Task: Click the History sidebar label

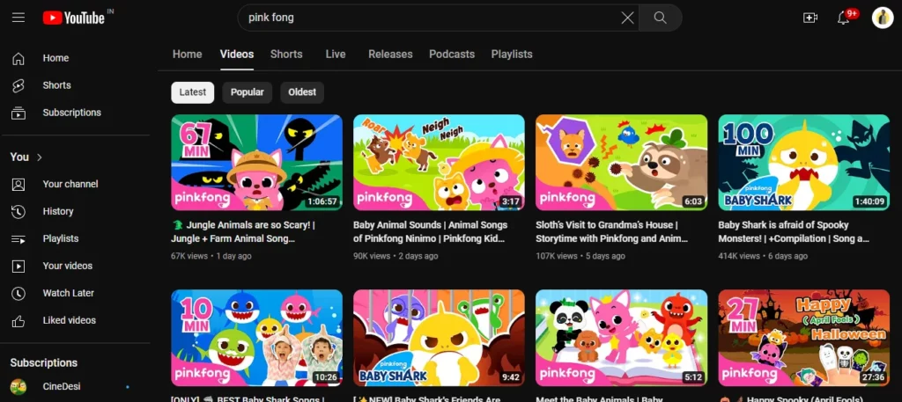Action: 58,212
